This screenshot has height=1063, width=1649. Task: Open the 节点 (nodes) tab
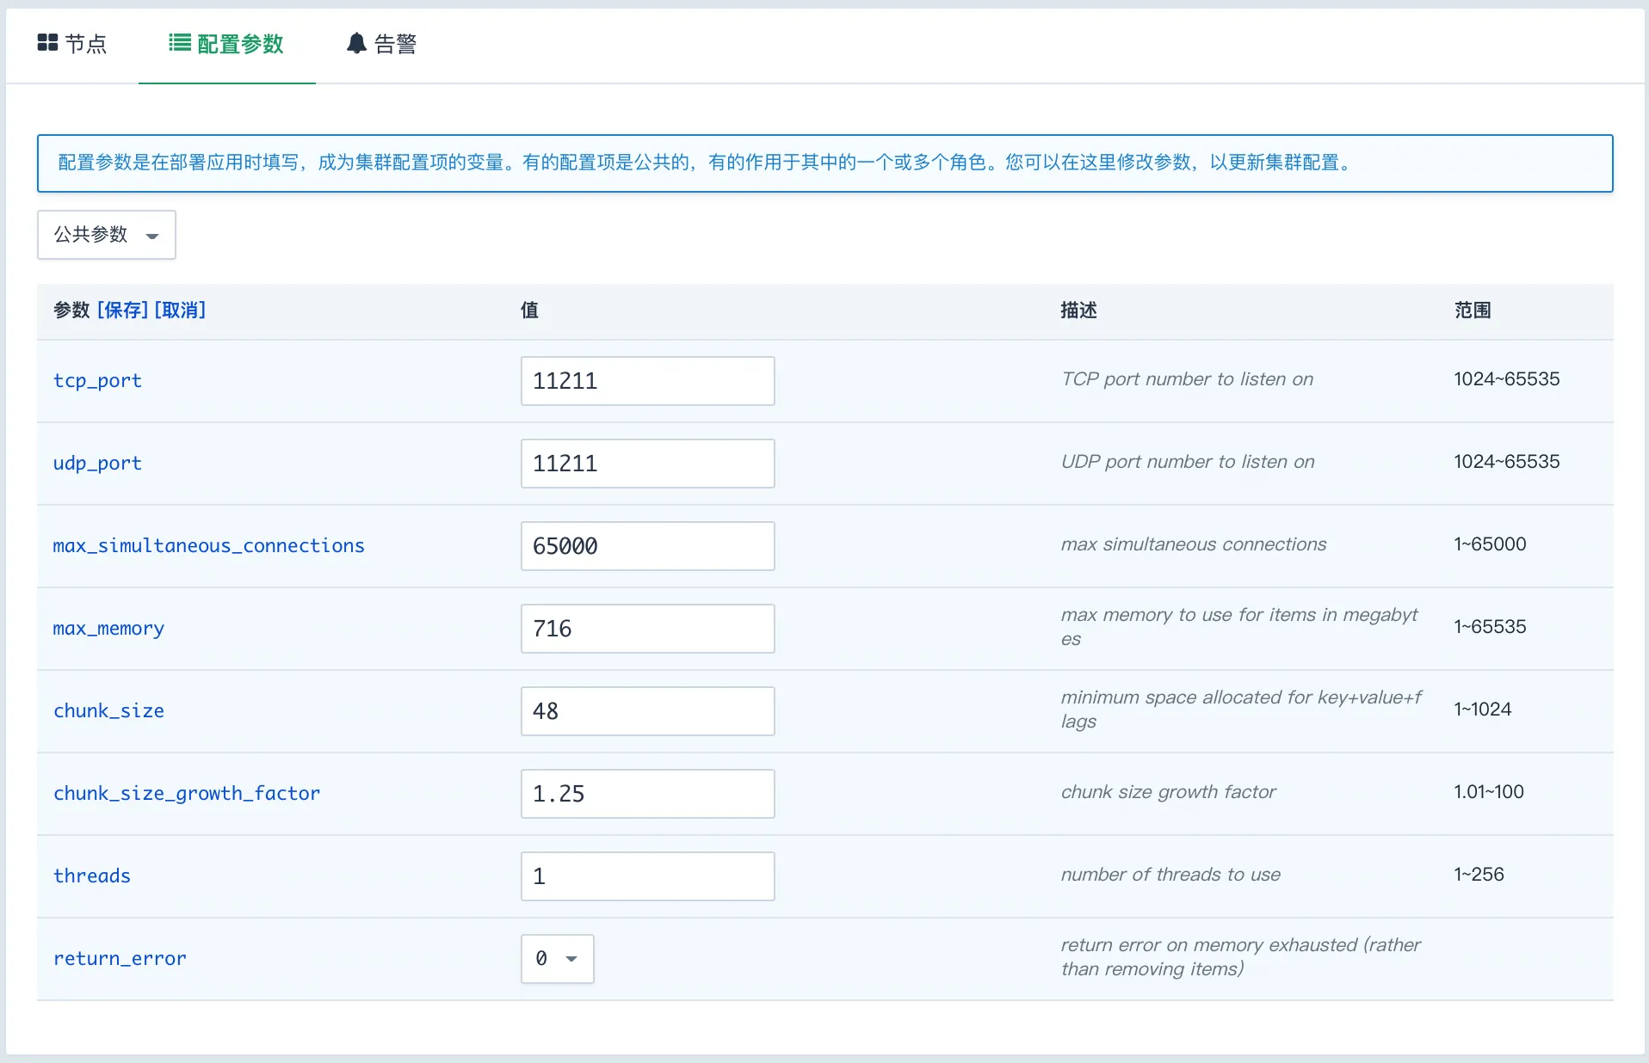click(x=72, y=43)
